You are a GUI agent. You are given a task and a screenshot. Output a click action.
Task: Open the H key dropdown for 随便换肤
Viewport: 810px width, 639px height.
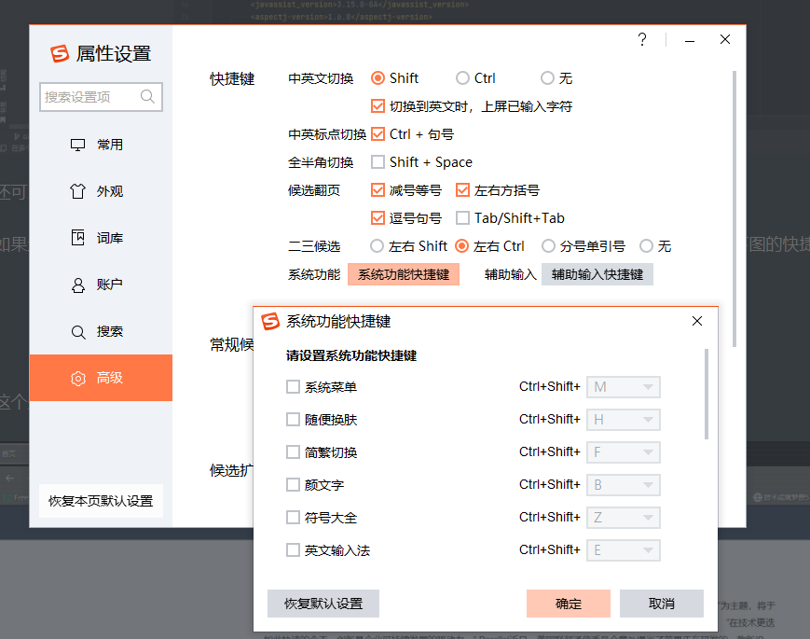point(624,419)
